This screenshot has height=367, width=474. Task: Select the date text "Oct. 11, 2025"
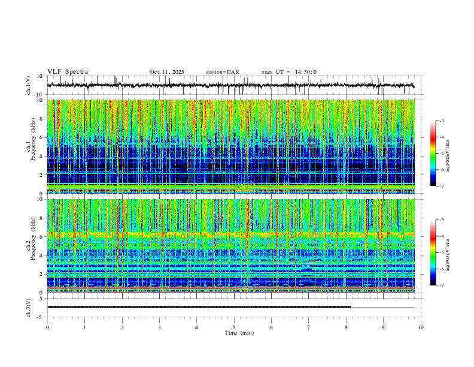pyautogui.click(x=167, y=72)
